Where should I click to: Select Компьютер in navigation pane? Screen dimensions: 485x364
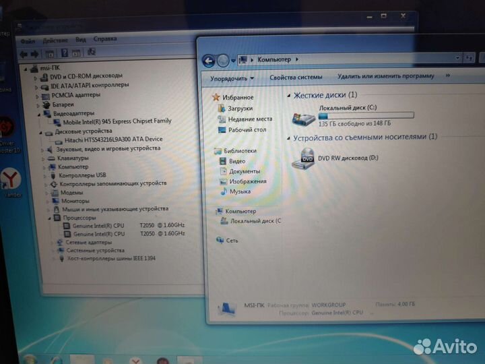point(240,212)
